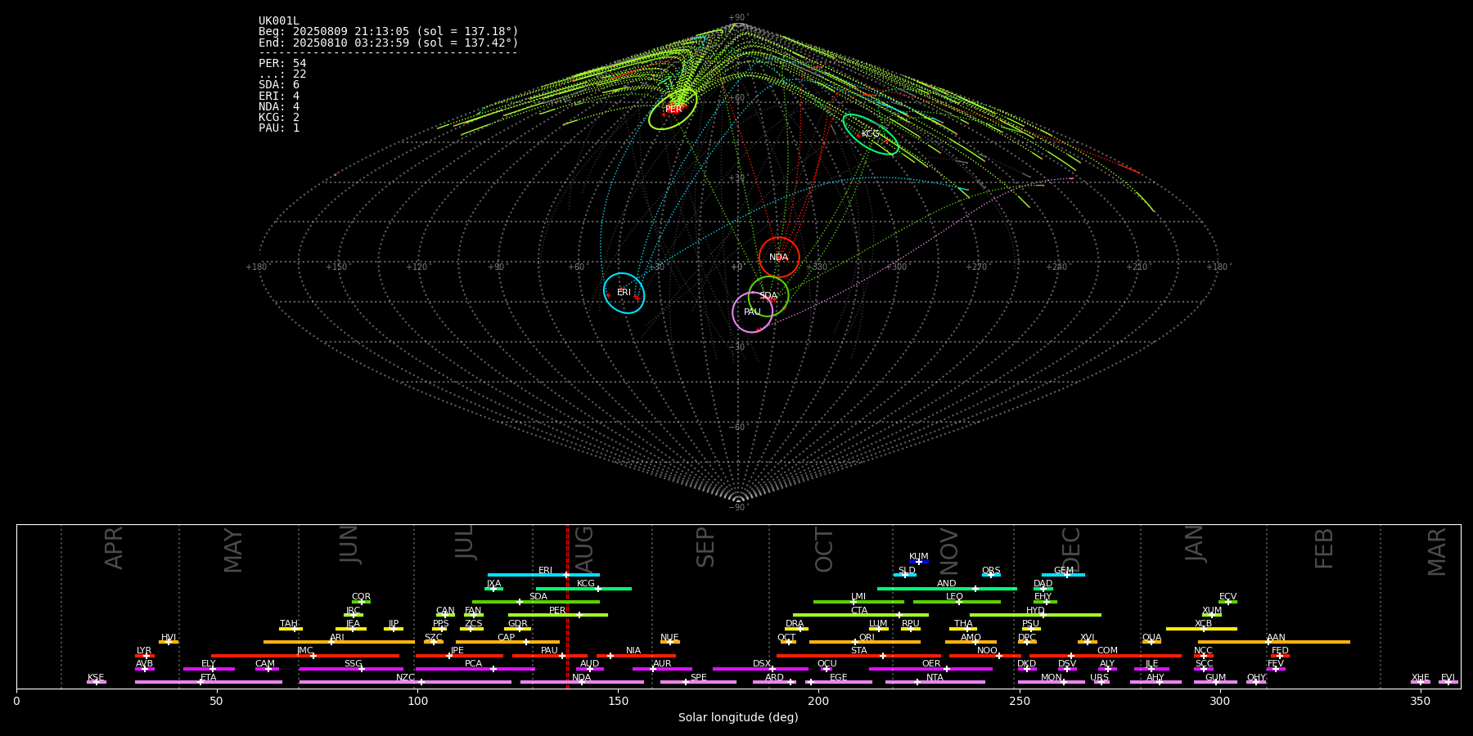Click the SLD shower bar in timeline
This screenshot has width=1473, height=736.
905,575
